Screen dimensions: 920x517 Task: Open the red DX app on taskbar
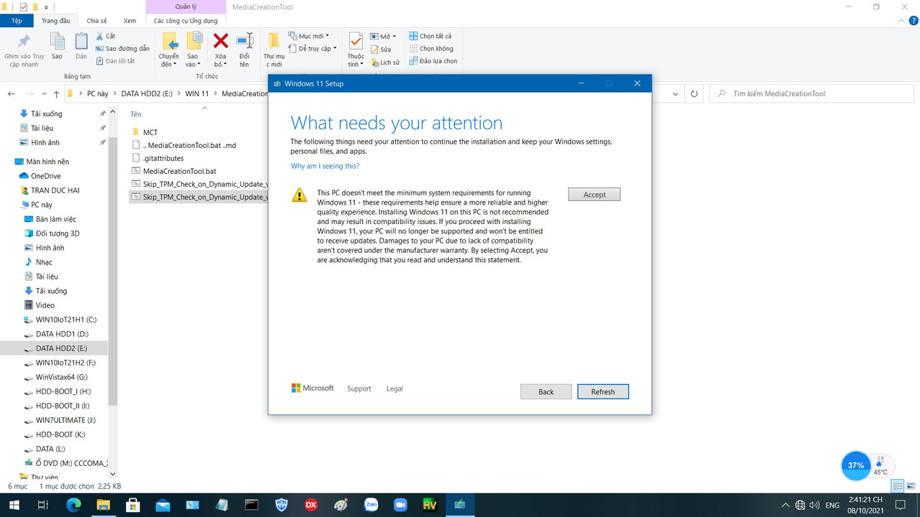point(311,505)
